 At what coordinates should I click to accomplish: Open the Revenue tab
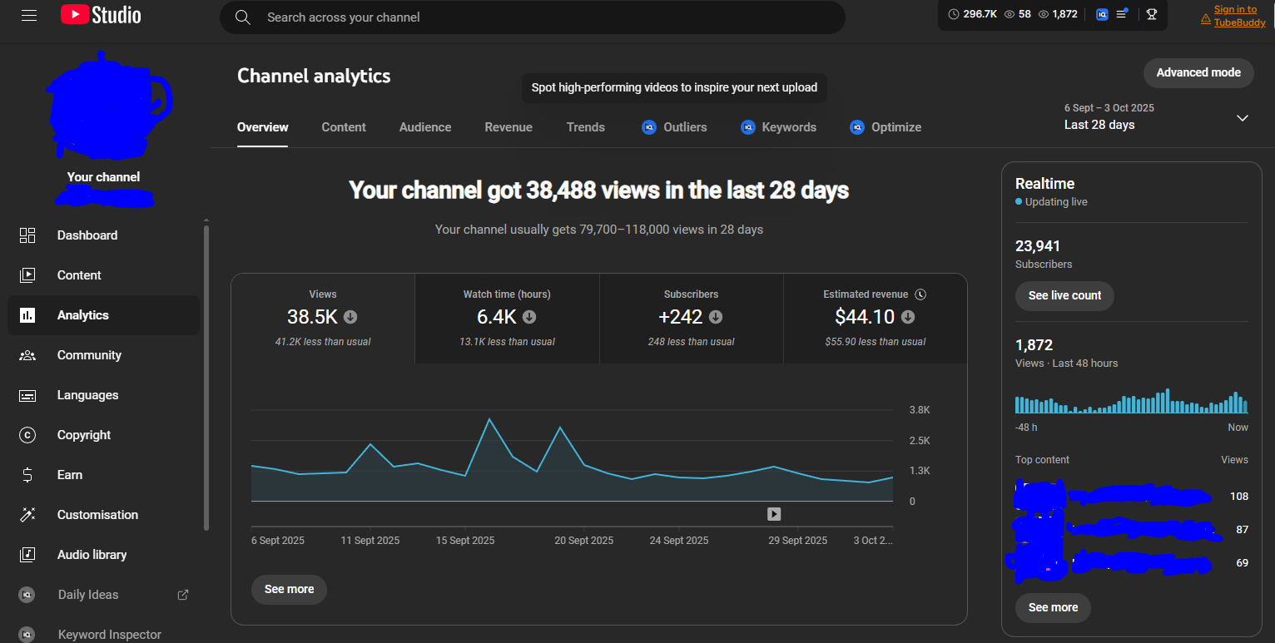click(x=509, y=127)
